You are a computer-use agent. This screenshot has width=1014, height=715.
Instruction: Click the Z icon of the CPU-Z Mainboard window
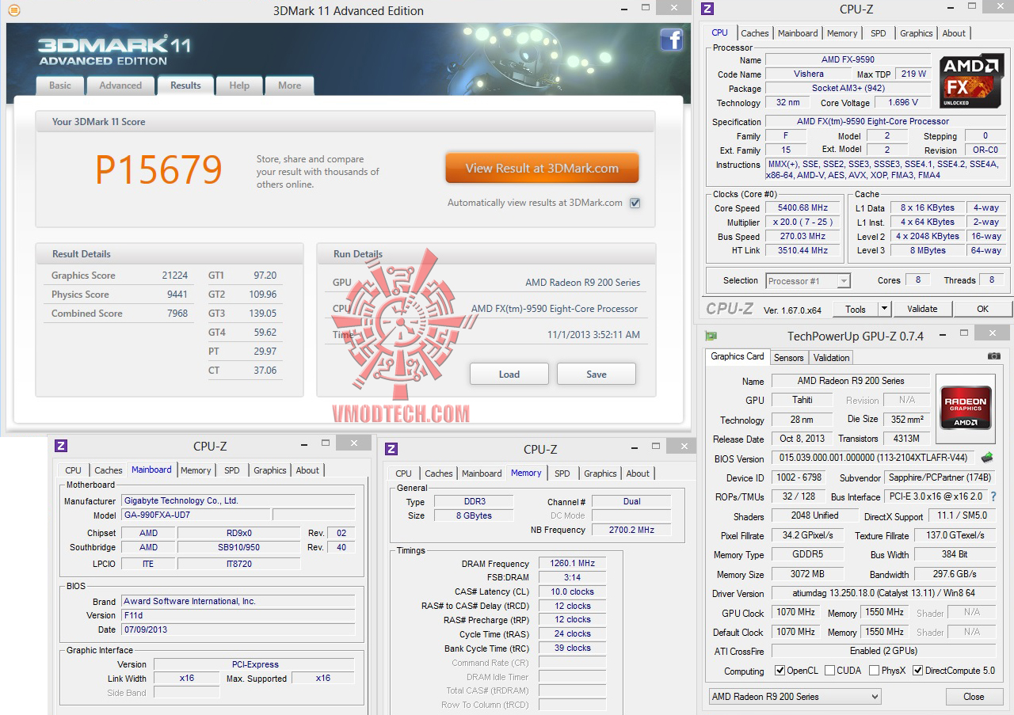click(x=60, y=446)
